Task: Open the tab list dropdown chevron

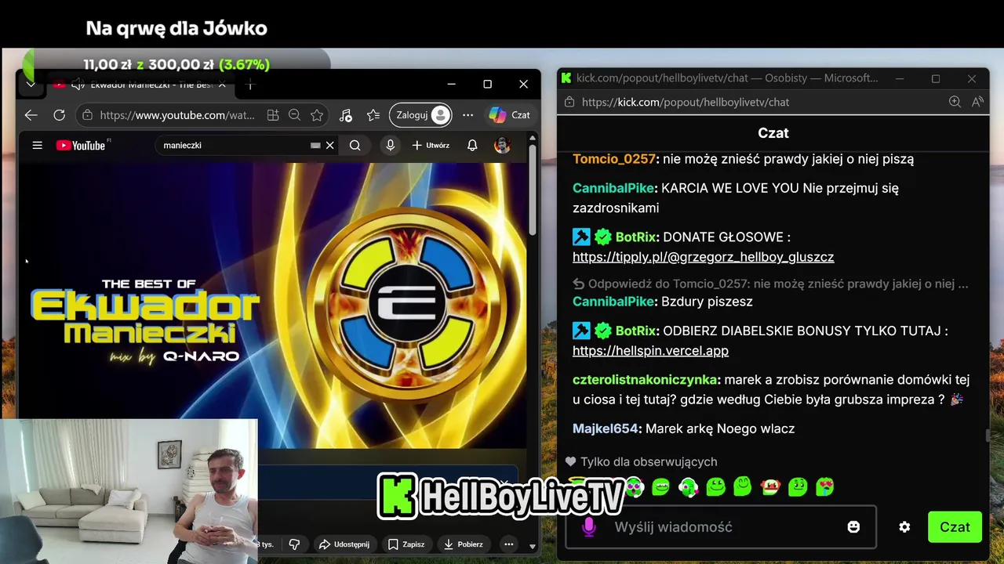Action: (x=31, y=85)
